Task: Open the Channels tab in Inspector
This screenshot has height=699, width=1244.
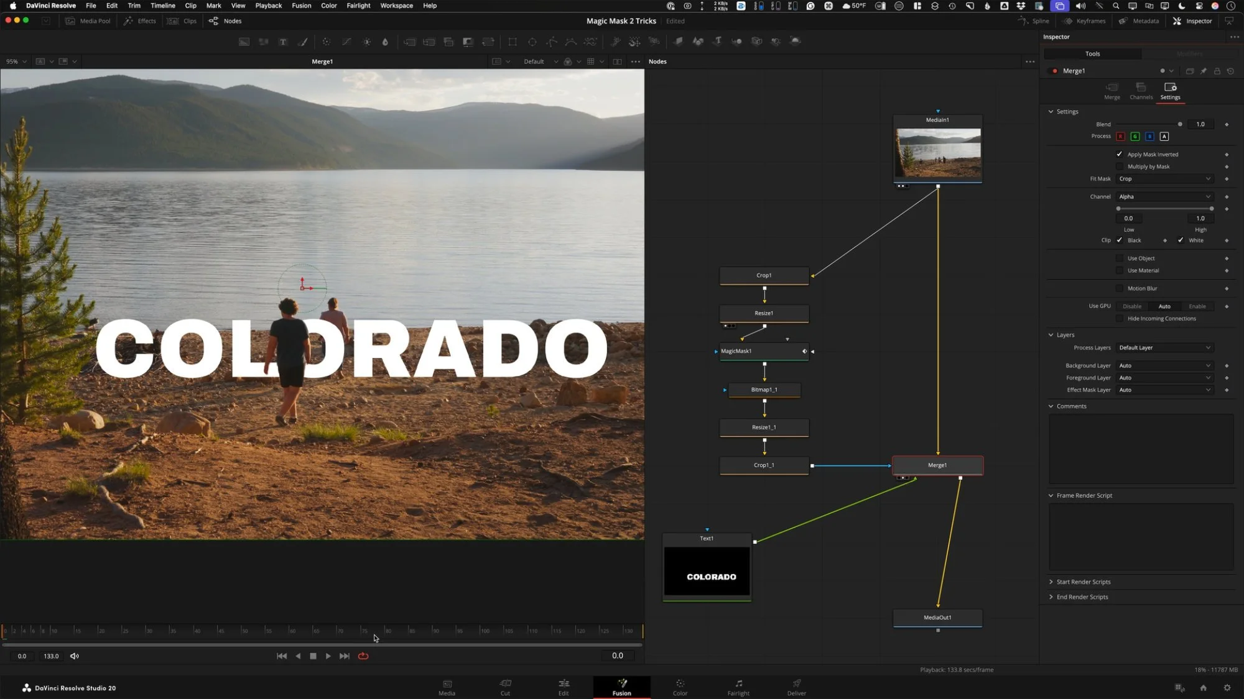Action: click(x=1141, y=91)
